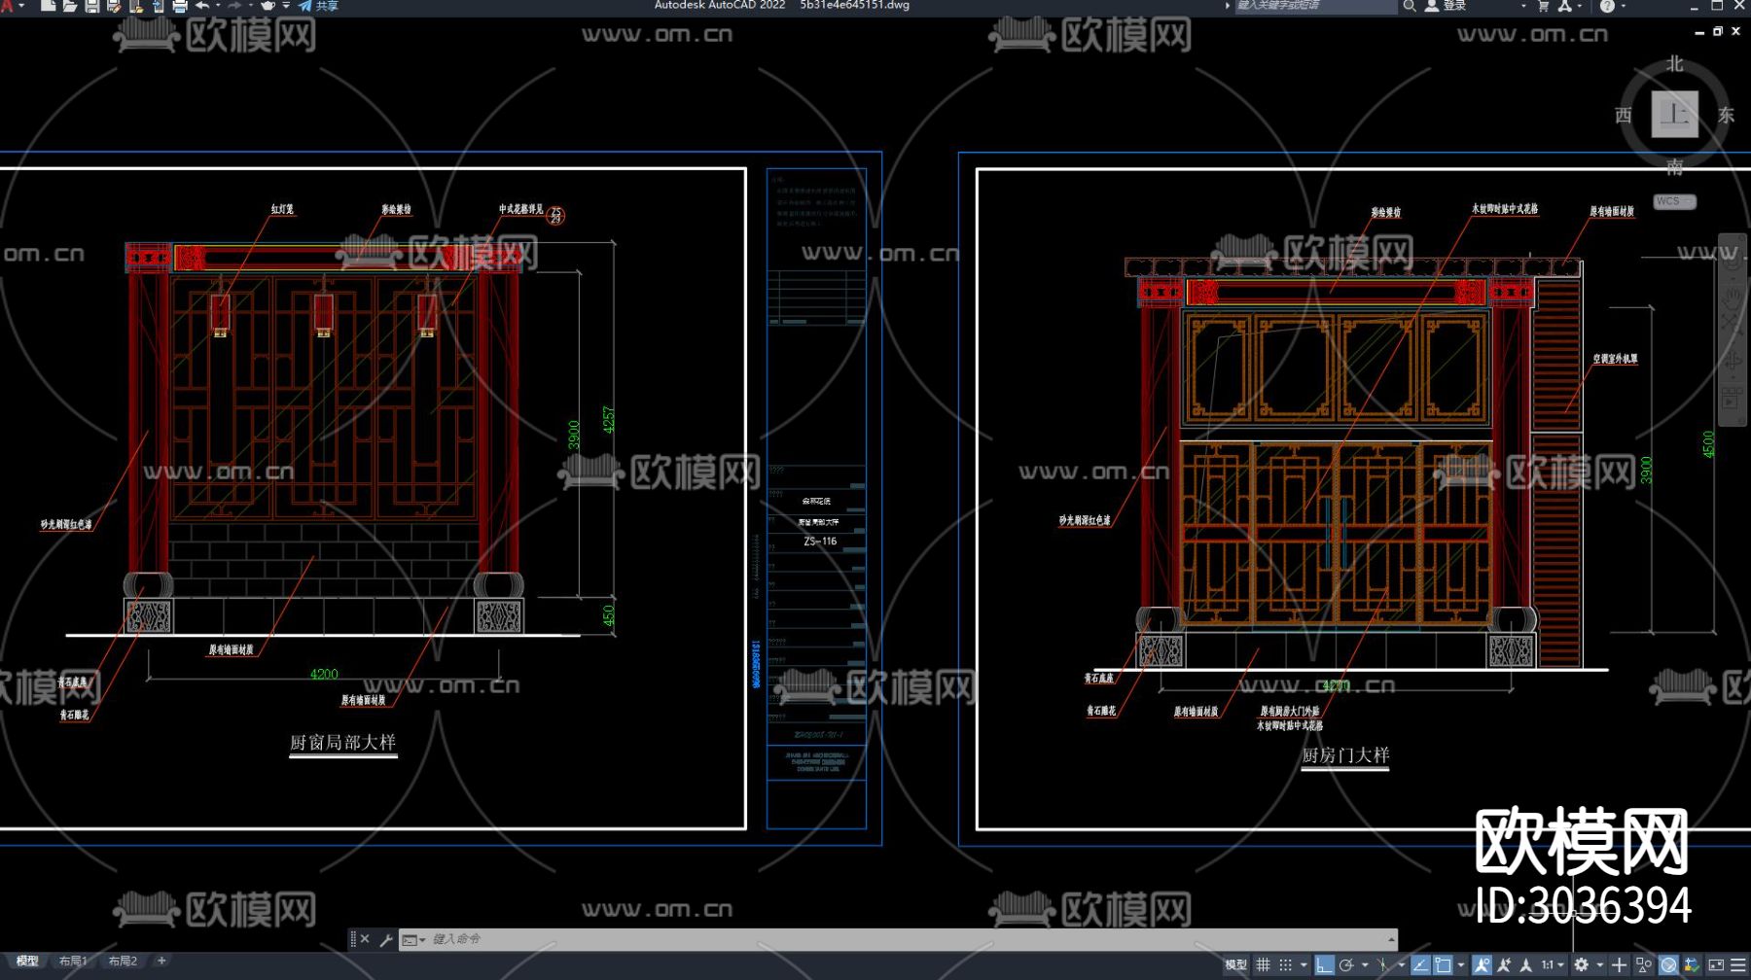The image size is (1751, 980).
Task: Click the 上 face on the ViewCube
Action: click(1674, 115)
